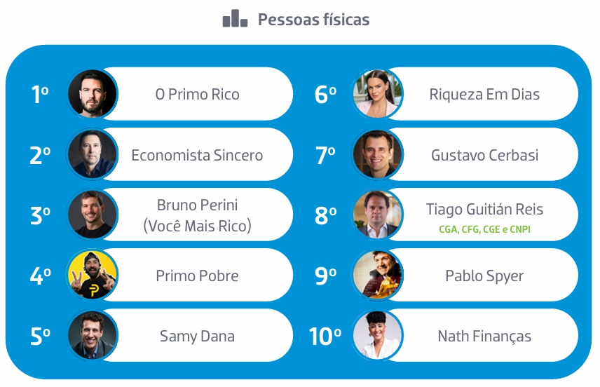This screenshot has width=600, height=387.
Task: Click the green CGA, CFG, CGE e CNPI text
Action: pos(484,229)
